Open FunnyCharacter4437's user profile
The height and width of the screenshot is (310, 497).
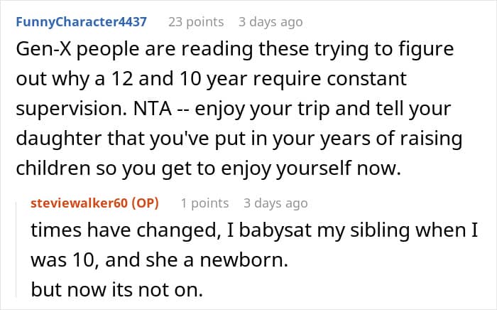[81, 22]
